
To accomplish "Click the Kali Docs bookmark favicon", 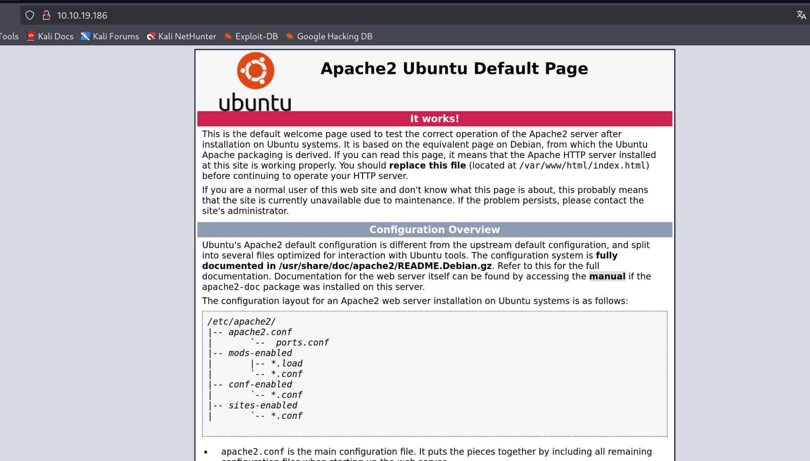I will point(31,36).
